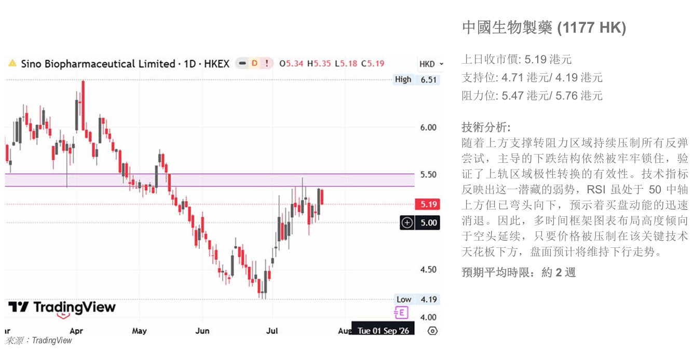The height and width of the screenshot is (350, 693).
Task: Click the heading 中國生物製藥 (1177 HK)
Action: [544, 27]
